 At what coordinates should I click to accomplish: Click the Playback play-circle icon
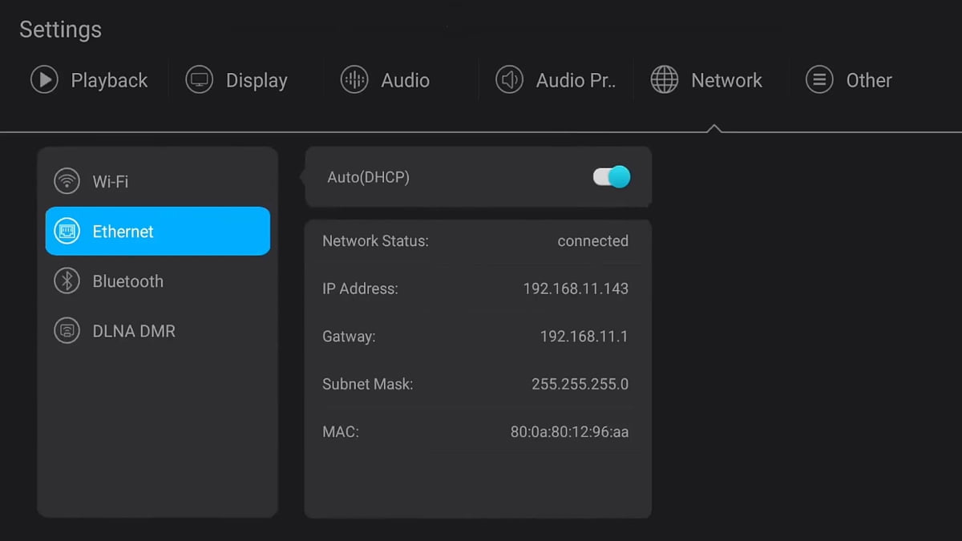pyautogui.click(x=44, y=80)
